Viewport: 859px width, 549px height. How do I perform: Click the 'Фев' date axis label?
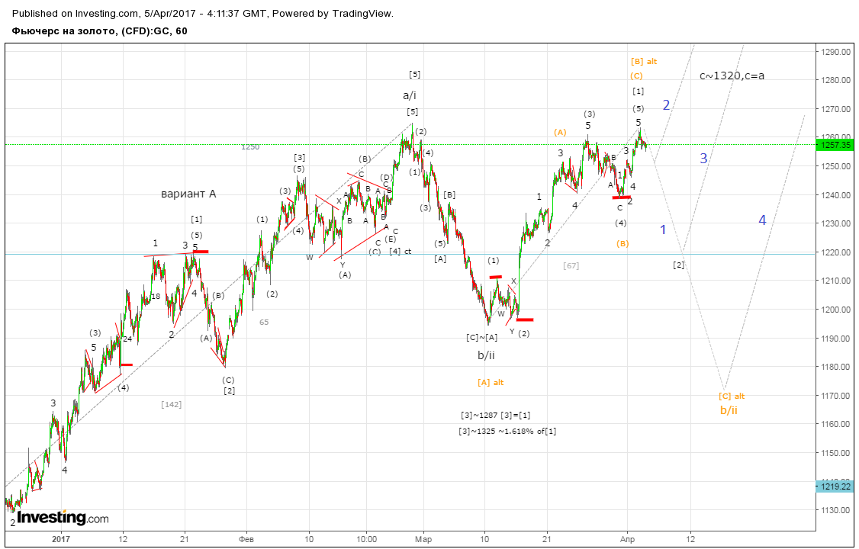246,539
